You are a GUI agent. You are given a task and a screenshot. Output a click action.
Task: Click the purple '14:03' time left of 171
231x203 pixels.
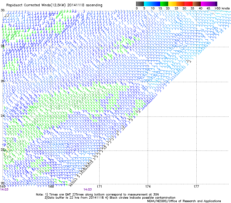click(87, 190)
